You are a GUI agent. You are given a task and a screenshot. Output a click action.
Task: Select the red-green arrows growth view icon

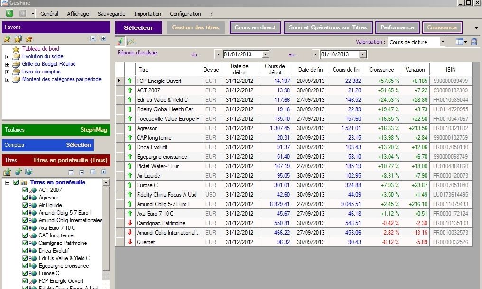click(x=120, y=42)
